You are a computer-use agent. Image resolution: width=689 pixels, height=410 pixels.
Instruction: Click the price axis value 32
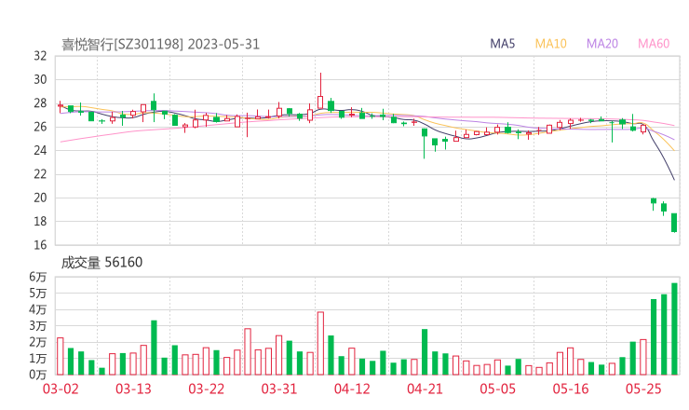40,56
